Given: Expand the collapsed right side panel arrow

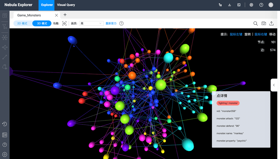Looking at the screenshot, I should tap(274, 85).
